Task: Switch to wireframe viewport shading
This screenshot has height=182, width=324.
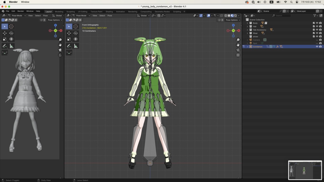Action: click(x=226, y=16)
